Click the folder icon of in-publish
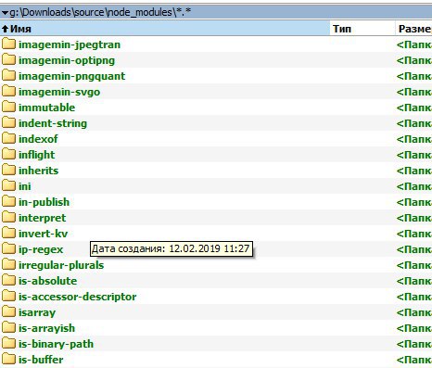Image resolution: width=432 pixels, height=368 pixels. (8, 201)
